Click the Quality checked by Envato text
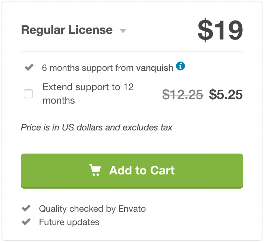264x243 pixels. (92, 209)
